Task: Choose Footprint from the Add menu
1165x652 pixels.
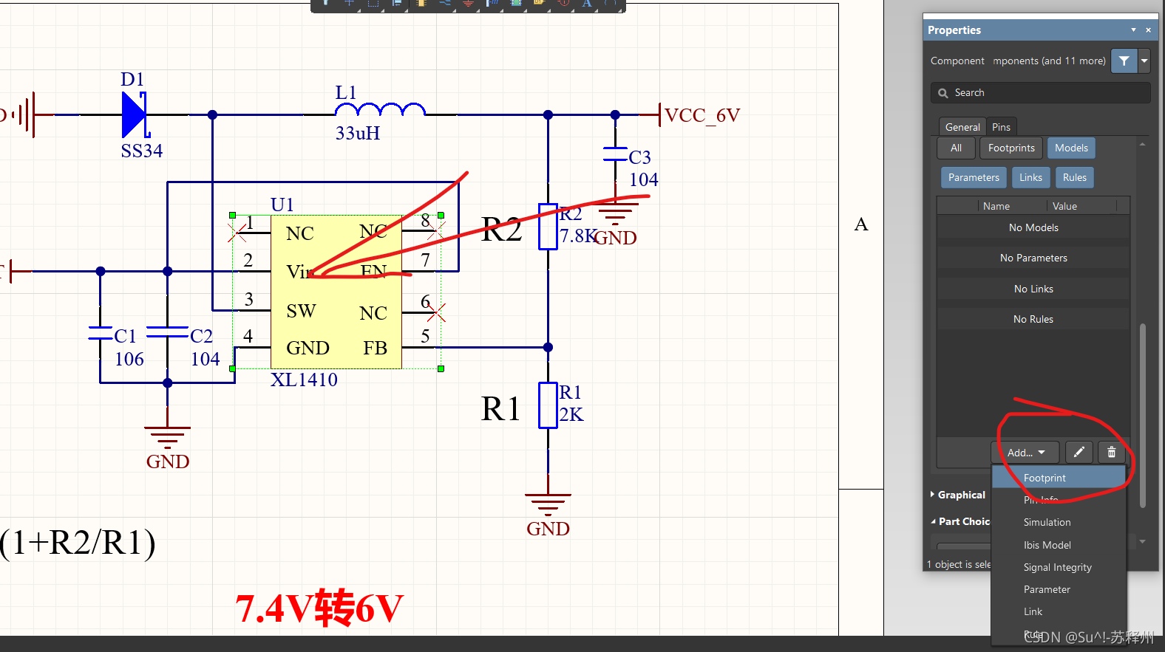Action: pos(1044,478)
